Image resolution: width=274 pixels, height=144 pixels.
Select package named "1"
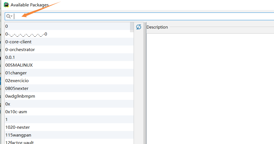pyautogui.click(x=69, y=120)
